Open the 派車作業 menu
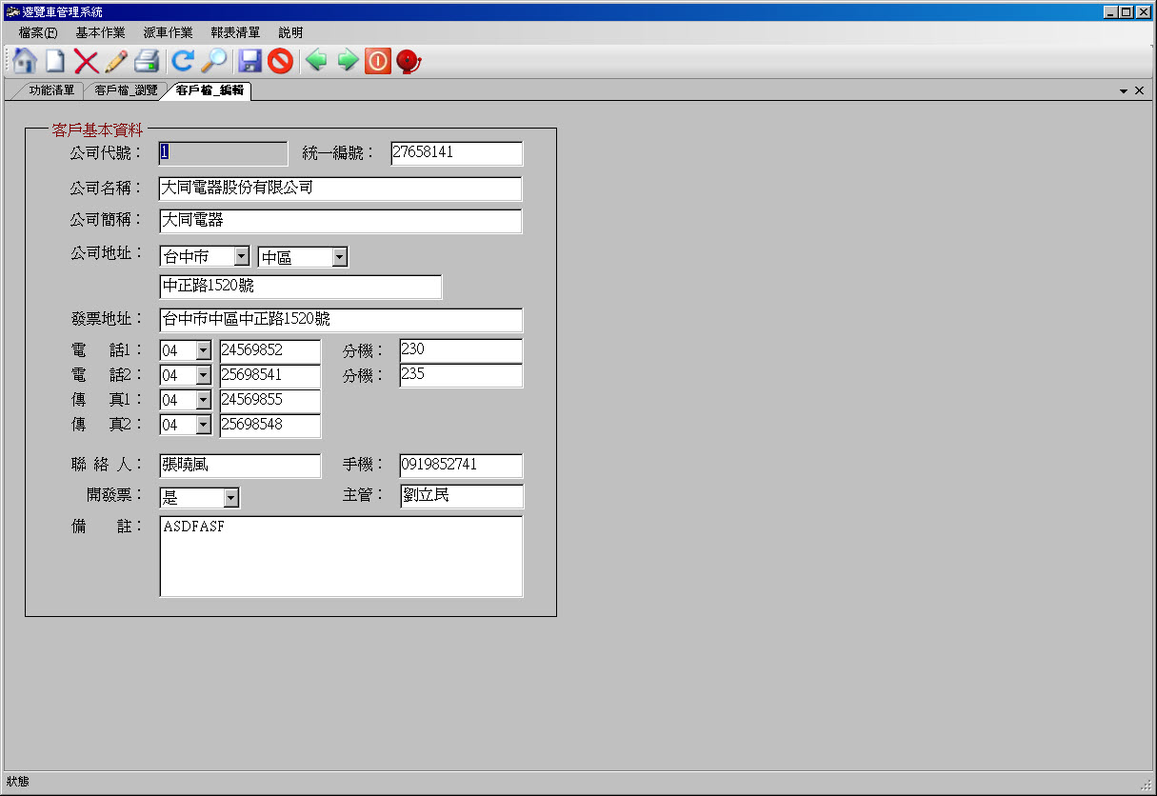 click(x=168, y=32)
